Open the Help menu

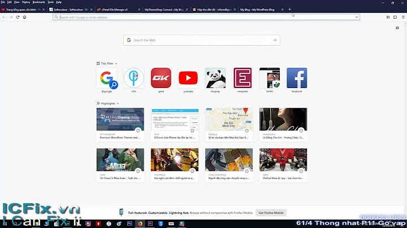(x=59, y=2)
